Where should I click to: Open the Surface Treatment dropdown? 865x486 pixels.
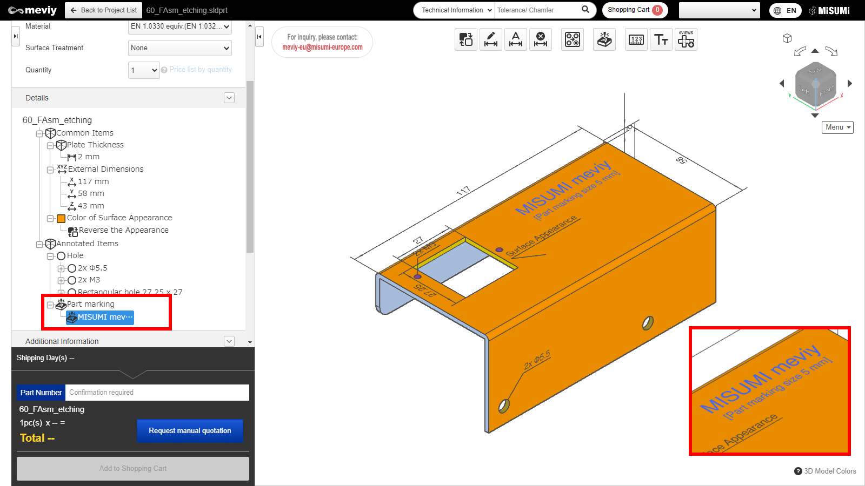(x=180, y=48)
